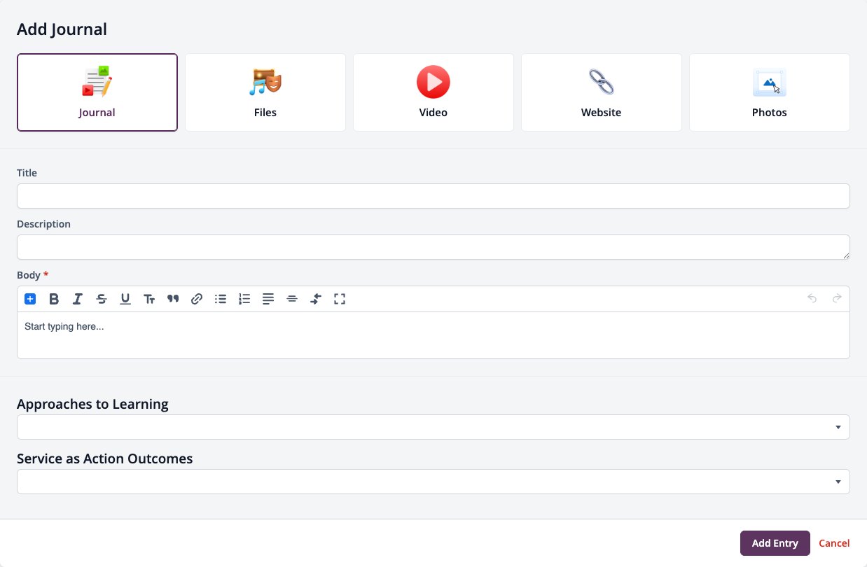Click the blue plus insert icon
The height and width of the screenshot is (567, 867).
[x=30, y=299]
